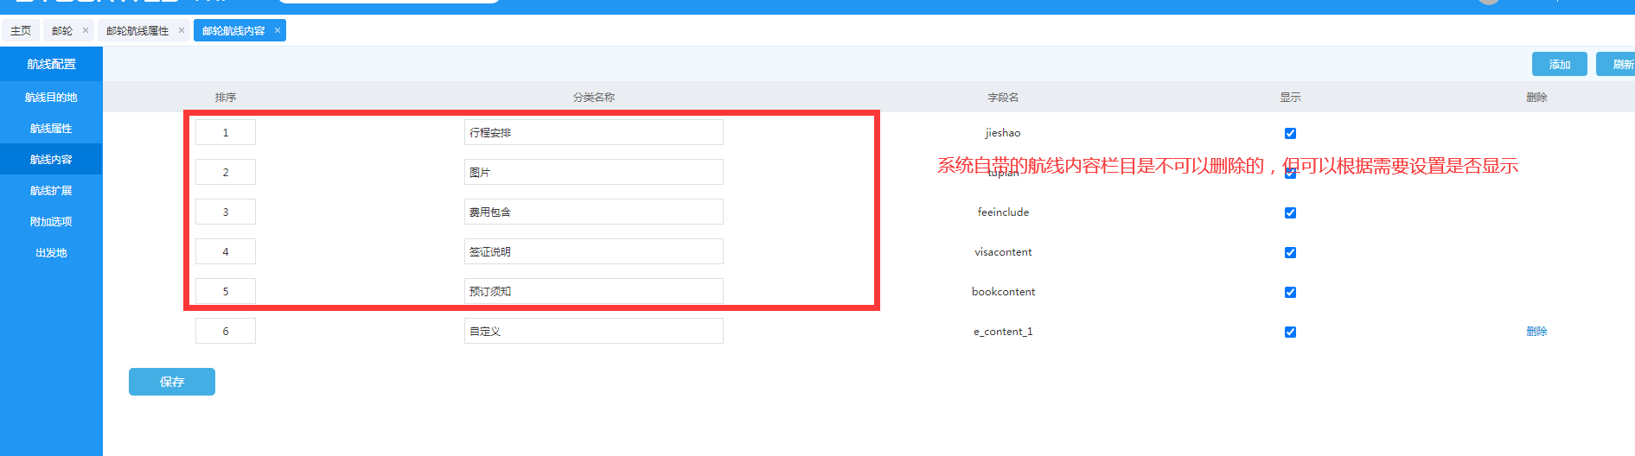Screen dimensions: 1635x456
Task: Toggle display checkbox for e_content_1 row
Action: tap(1290, 332)
